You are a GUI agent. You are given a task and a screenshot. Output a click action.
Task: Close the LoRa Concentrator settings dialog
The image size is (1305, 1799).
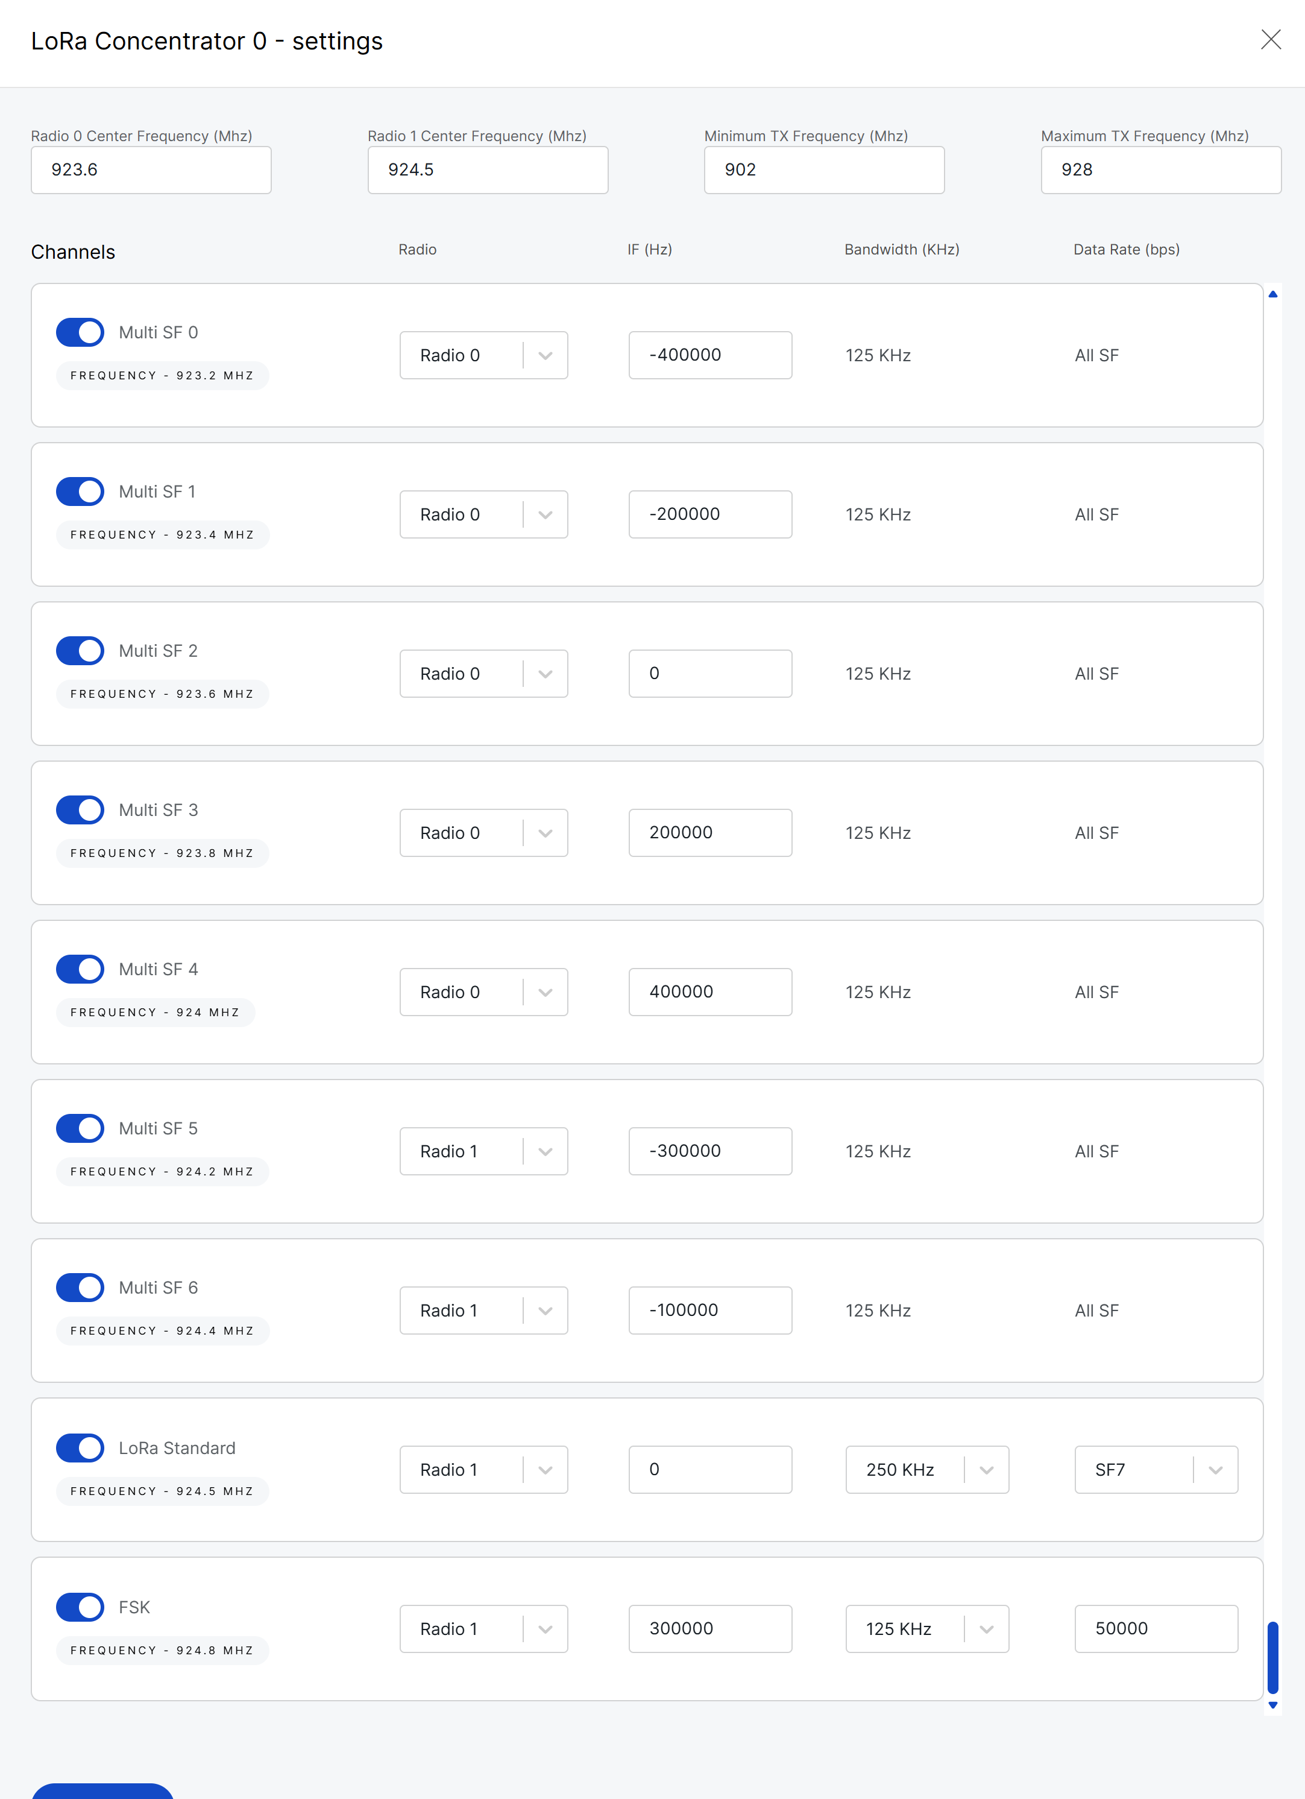click(1270, 40)
